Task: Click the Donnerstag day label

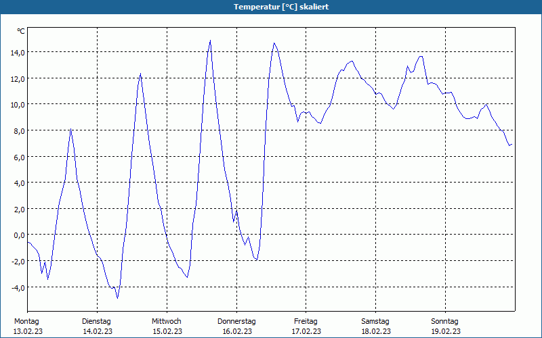Action: click(236, 322)
